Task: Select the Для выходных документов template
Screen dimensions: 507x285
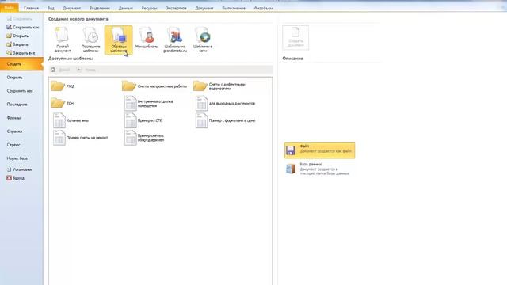Action: tap(225, 103)
